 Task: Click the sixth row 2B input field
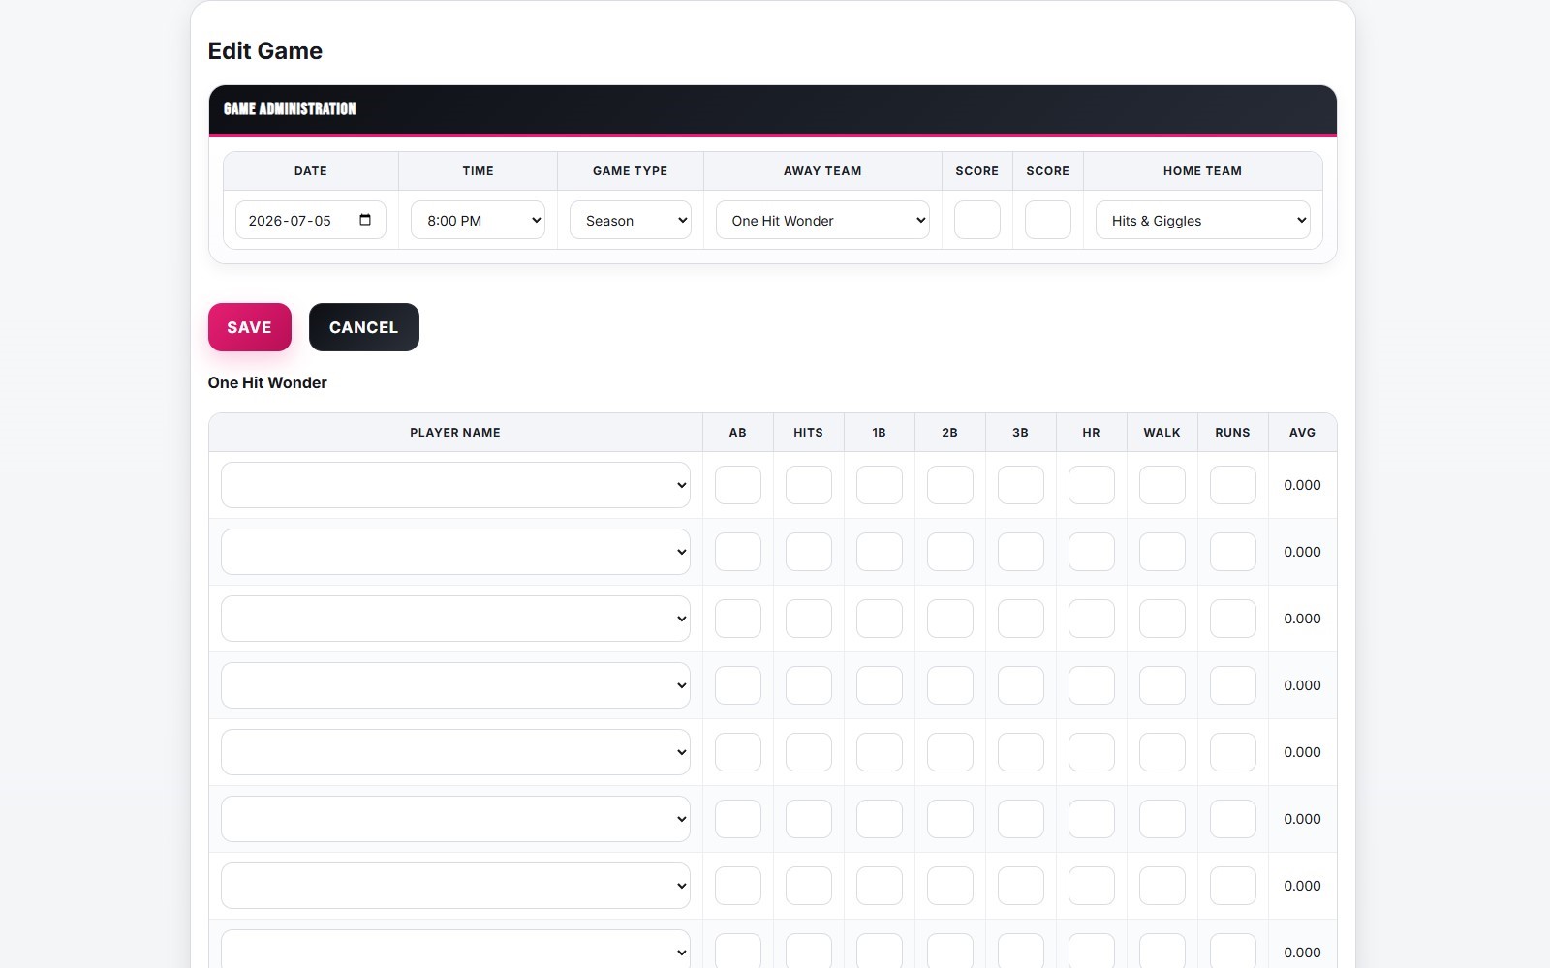coord(950,819)
